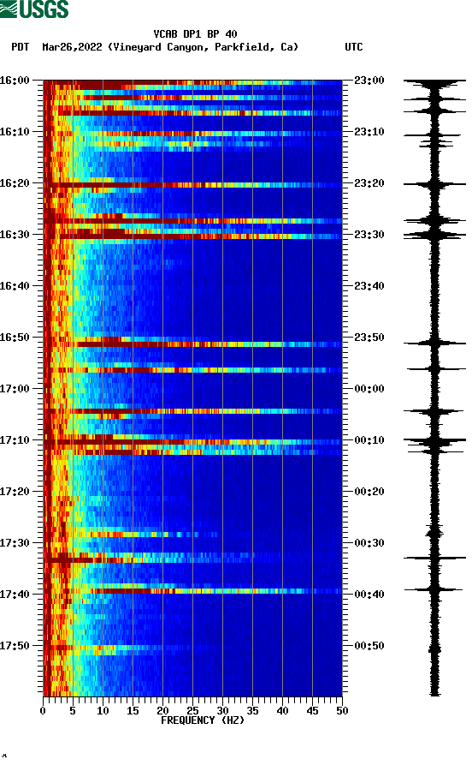Screen dimensions: 472x765
Task: Click the 17:00 PDT time label
Action: point(15,389)
